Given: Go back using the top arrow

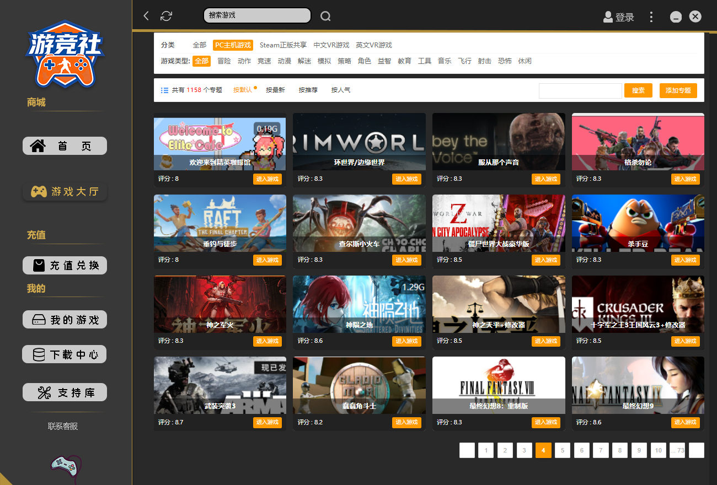Looking at the screenshot, I should 146,16.
